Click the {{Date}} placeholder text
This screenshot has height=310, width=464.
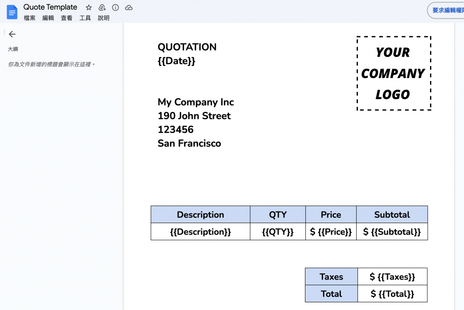click(x=176, y=61)
